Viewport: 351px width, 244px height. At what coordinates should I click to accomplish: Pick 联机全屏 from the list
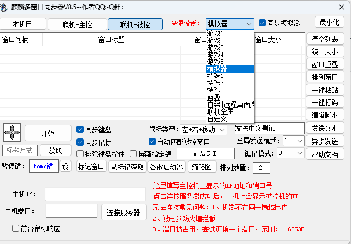tap(220, 112)
